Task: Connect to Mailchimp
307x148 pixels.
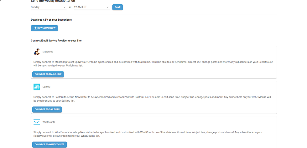Action: pyautogui.click(x=48, y=74)
